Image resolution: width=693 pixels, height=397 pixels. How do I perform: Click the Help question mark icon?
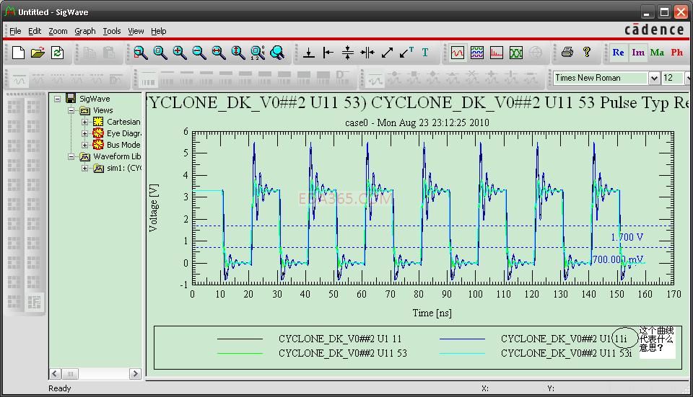pyautogui.click(x=586, y=53)
